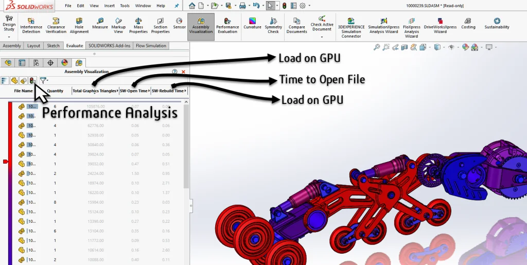This screenshot has width=527, height=265.
Task: Open Markup View tool
Action: pyautogui.click(x=118, y=26)
